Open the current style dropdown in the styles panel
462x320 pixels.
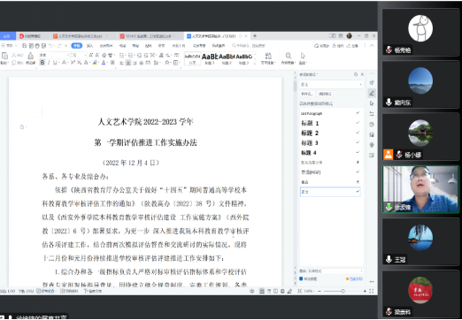point(331,85)
